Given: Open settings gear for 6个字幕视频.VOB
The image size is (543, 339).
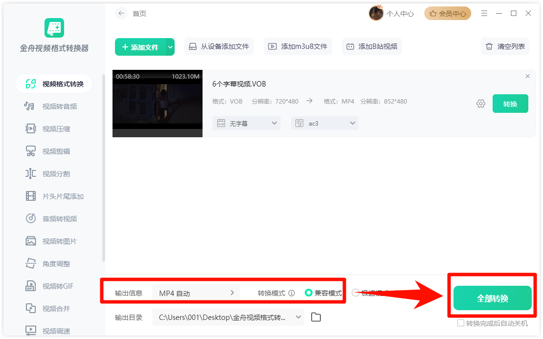Looking at the screenshot, I should [x=481, y=104].
